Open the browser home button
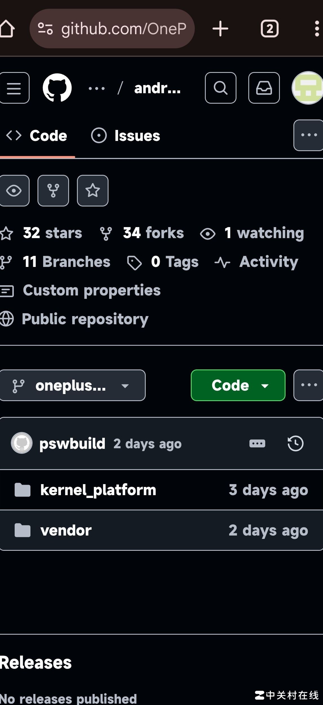323x705 pixels. pos(7,29)
